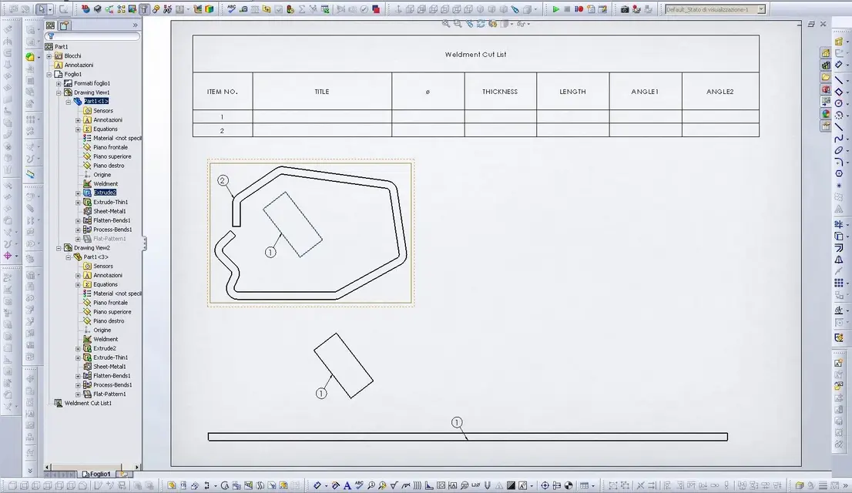
Task: Click the Note text A icon in bottom toolbar
Action: 347,485
